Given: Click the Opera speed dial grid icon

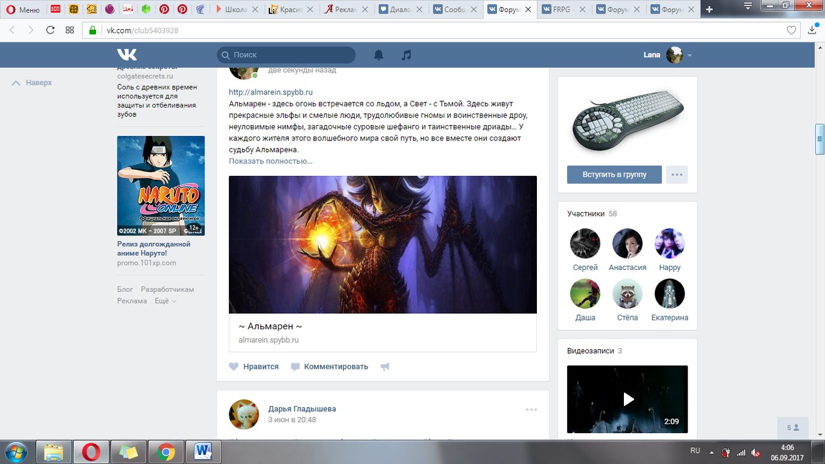Looking at the screenshot, I should pyautogui.click(x=70, y=30).
